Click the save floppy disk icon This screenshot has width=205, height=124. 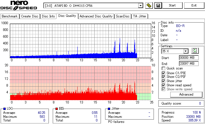coord(158,5)
